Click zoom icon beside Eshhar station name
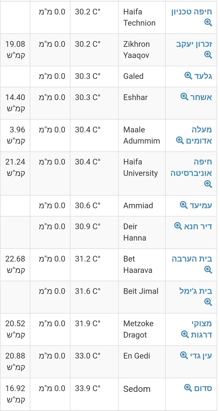Screen dimensions: 220x411 pyautogui.click(x=184, y=96)
